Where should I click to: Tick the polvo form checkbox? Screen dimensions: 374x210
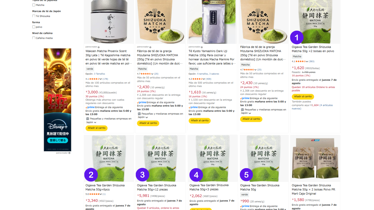coord(34,27)
